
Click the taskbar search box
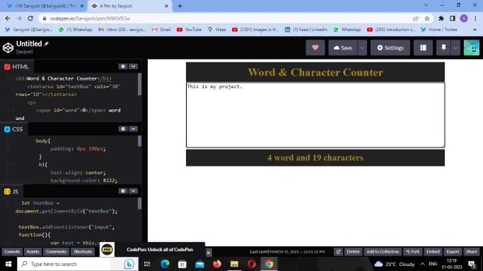pos(77,264)
